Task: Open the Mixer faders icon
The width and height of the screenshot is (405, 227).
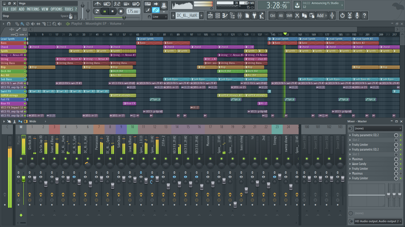Action: (240, 16)
